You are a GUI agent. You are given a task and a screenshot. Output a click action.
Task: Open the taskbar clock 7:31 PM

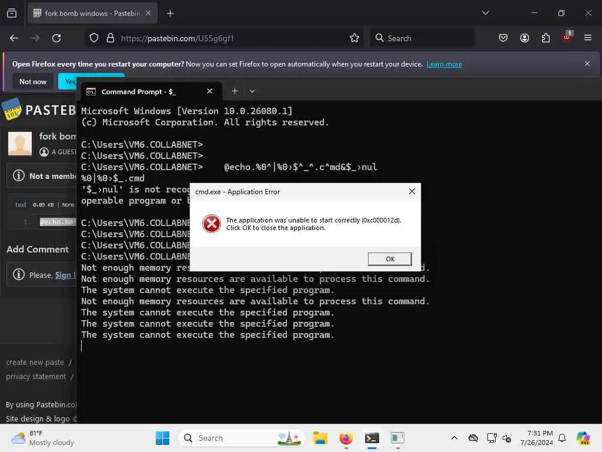pyautogui.click(x=536, y=438)
